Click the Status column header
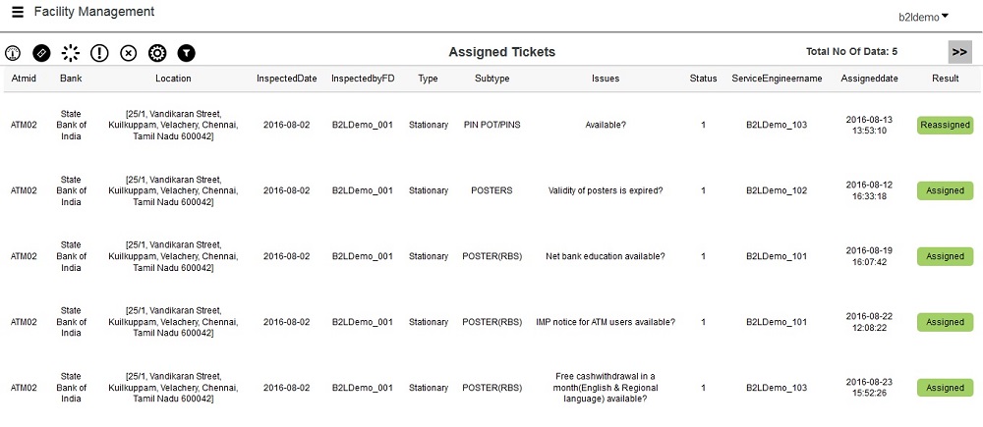983x427 pixels. click(703, 79)
